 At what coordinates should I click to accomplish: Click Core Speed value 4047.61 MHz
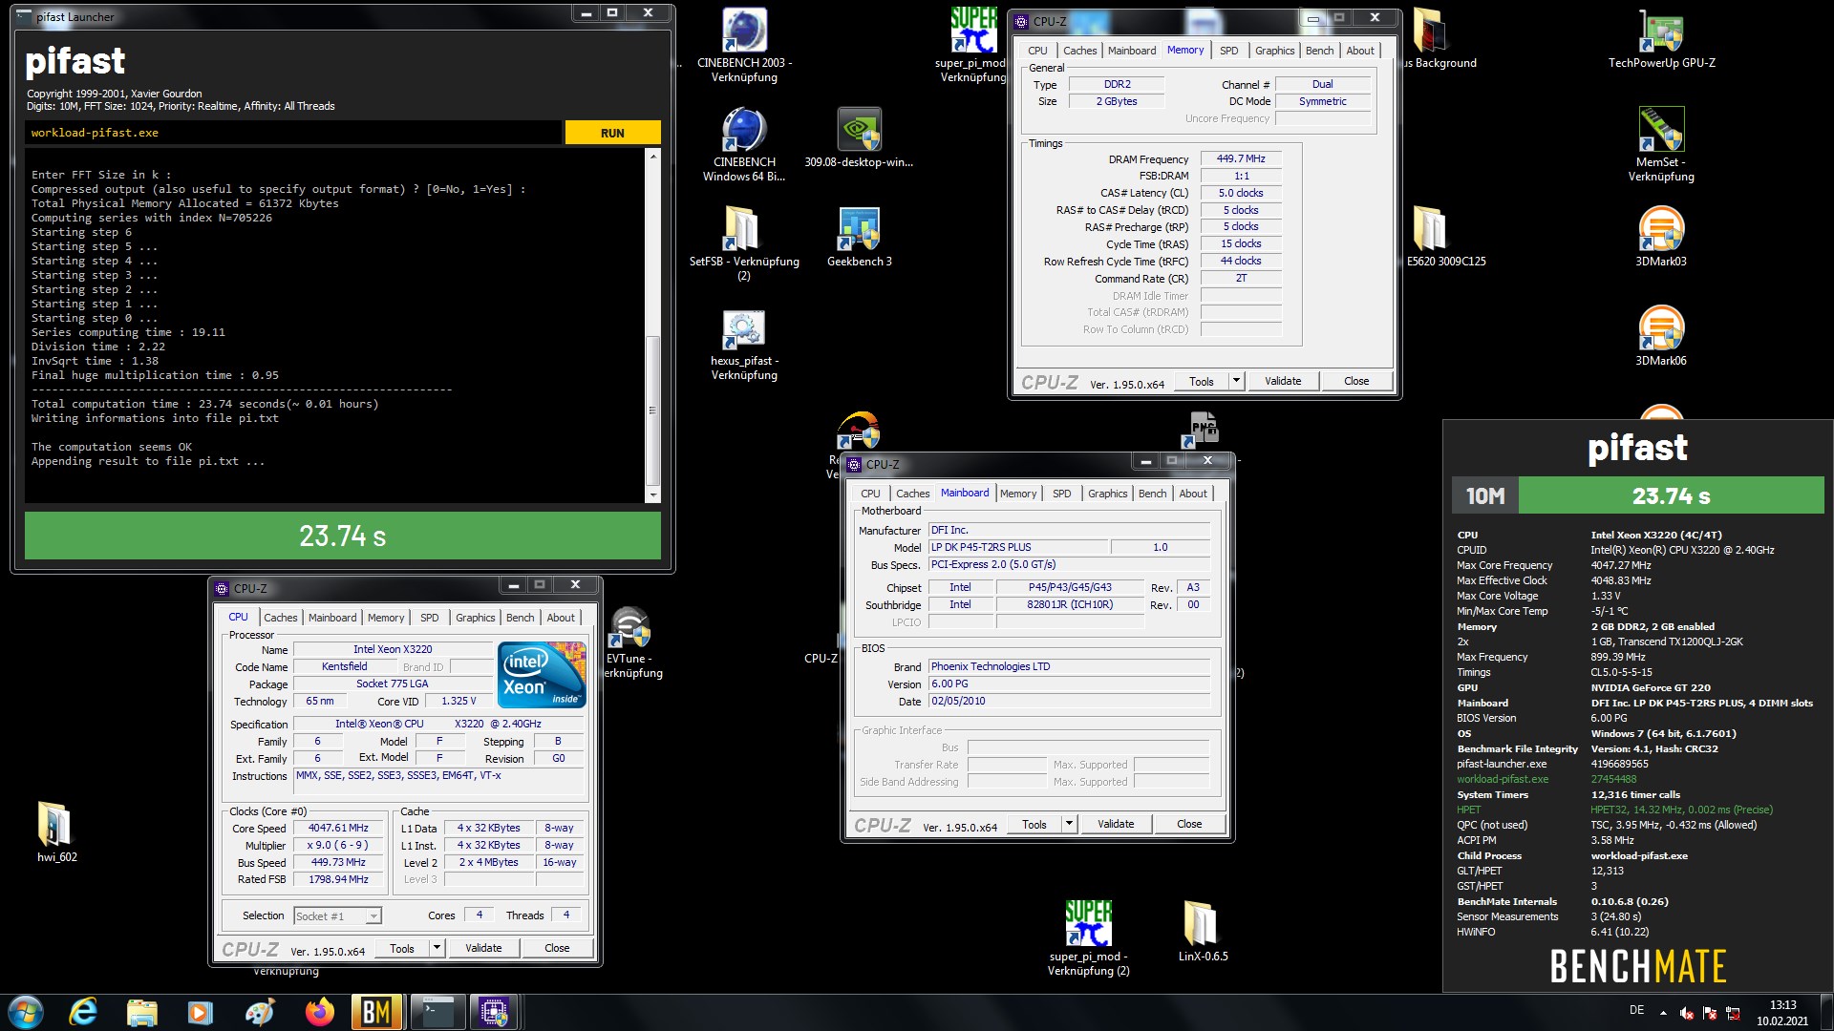pos(338,829)
